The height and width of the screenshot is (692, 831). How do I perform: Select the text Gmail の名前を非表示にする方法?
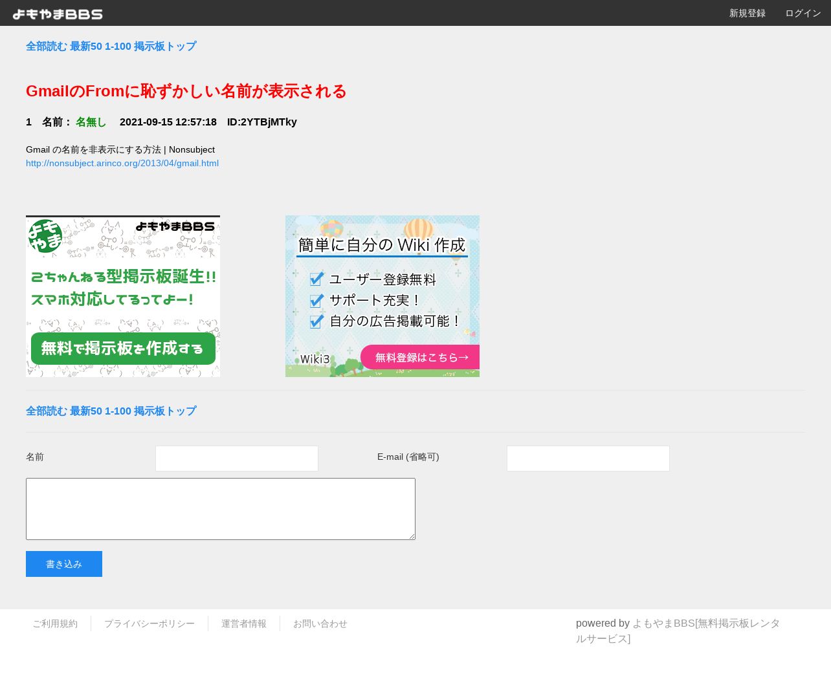(x=93, y=150)
